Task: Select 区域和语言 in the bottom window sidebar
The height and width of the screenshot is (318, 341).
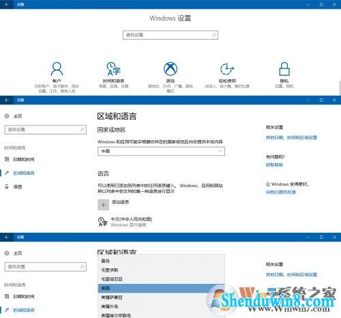Action: (24, 310)
